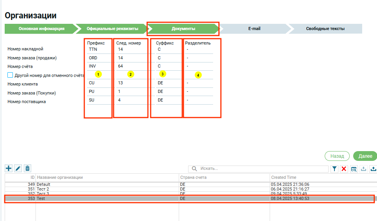Click the delete trash can icon
The height and width of the screenshot is (221, 377).
[x=27, y=168]
